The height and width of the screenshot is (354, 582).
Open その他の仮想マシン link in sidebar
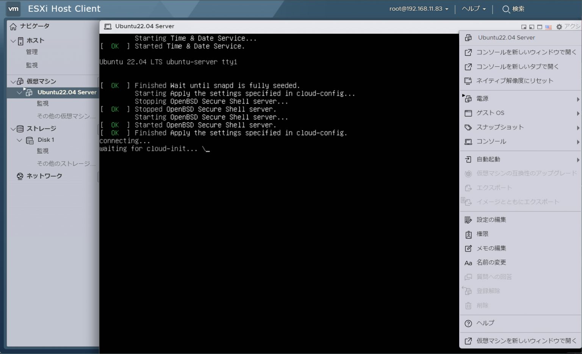(x=64, y=116)
